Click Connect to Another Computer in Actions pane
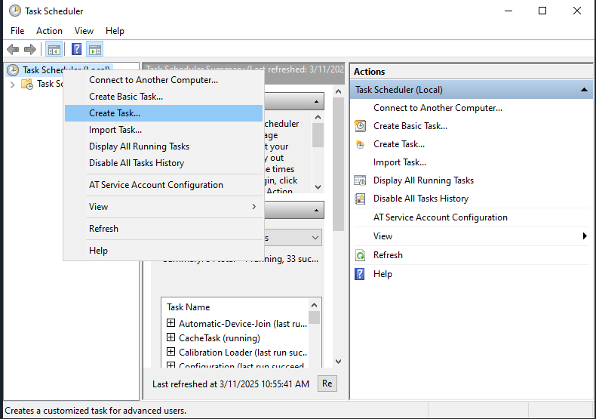The width and height of the screenshot is (596, 419). click(438, 108)
